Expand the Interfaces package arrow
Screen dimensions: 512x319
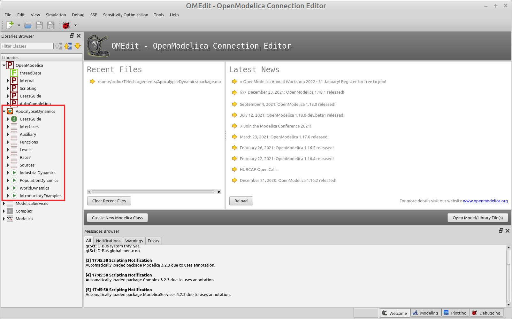coord(8,127)
